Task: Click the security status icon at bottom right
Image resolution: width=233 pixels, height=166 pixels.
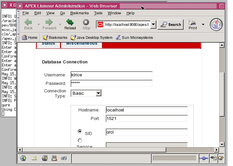Action: 221,159
